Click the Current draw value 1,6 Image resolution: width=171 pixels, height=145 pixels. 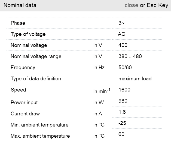[122, 112]
